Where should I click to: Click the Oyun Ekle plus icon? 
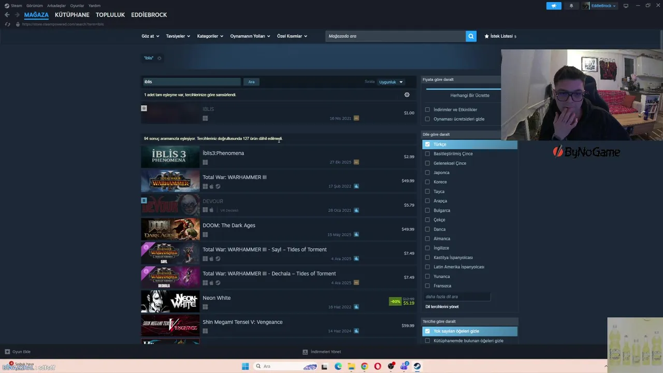pos(7,352)
